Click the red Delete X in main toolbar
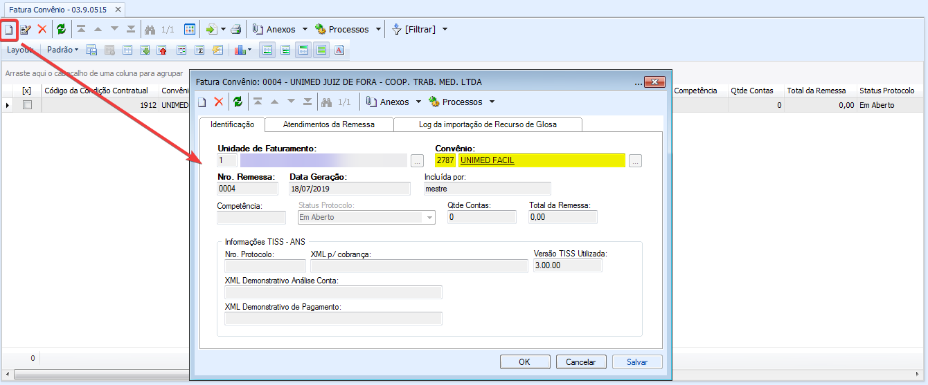Image resolution: width=928 pixels, height=385 pixels. tap(42, 30)
